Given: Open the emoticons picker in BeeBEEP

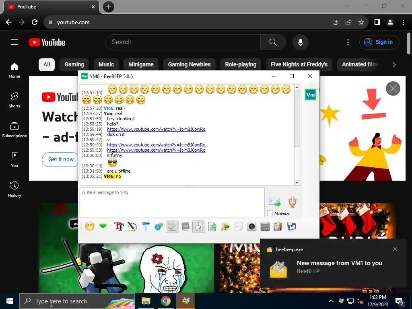Looking at the screenshot, I should pyautogui.click(x=90, y=226).
